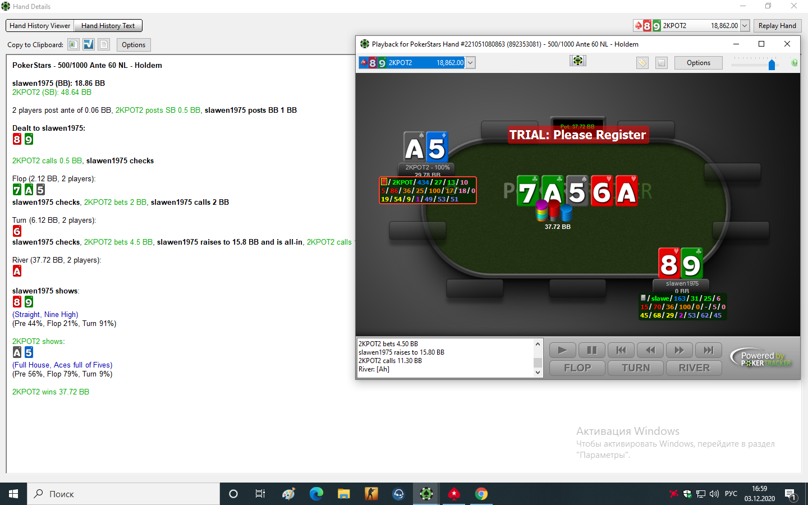Image resolution: width=808 pixels, height=505 pixels.
Task: Click '2KPOT2 wins 37.72 BB' text
Action: tap(50, 392)
